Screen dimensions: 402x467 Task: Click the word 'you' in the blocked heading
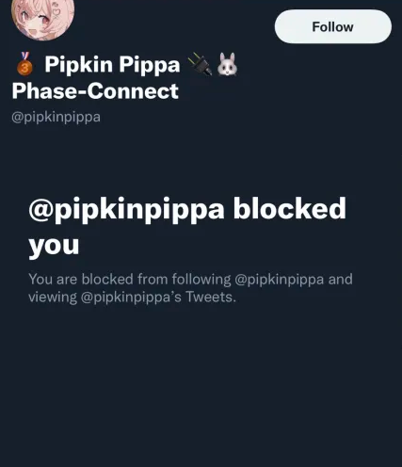pyautogui.click(x=54, y=246)
